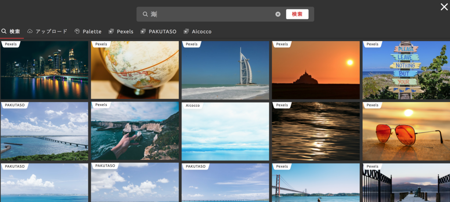
Task: Pick the iron gate pier photo
Action: point(406,183)
